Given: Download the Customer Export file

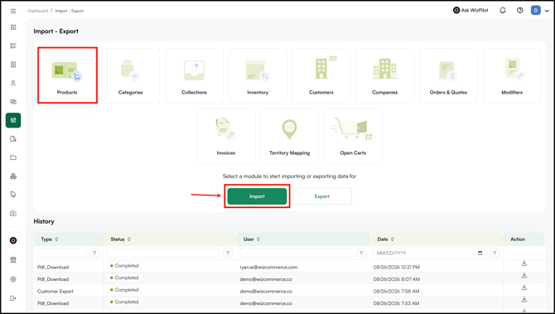Looking at the screenshot, I should click(x=524, y=287).
